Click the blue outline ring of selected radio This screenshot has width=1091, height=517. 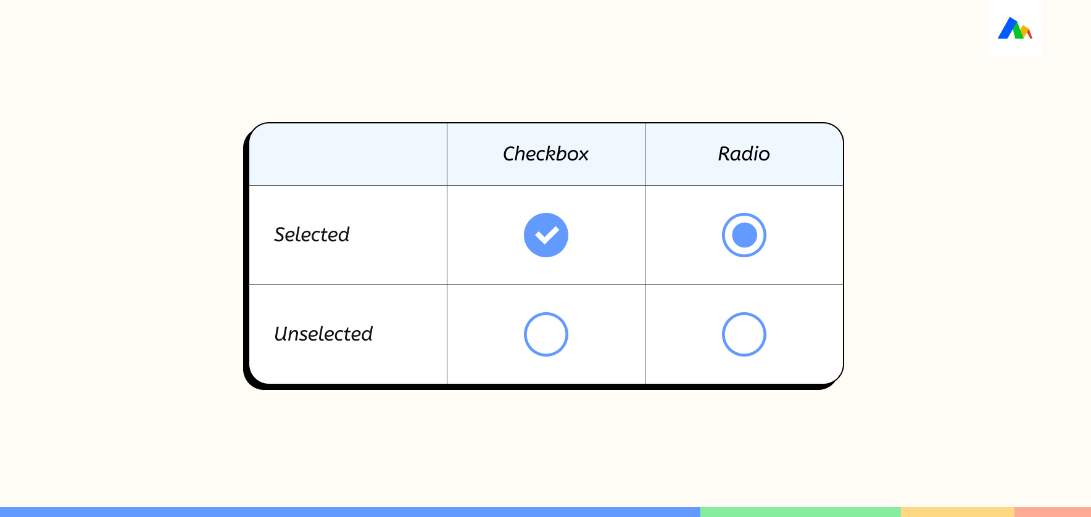(744, 215)
